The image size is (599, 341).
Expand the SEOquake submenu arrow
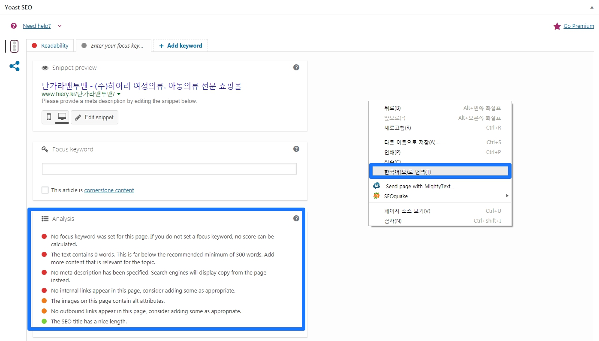point(507,196)
